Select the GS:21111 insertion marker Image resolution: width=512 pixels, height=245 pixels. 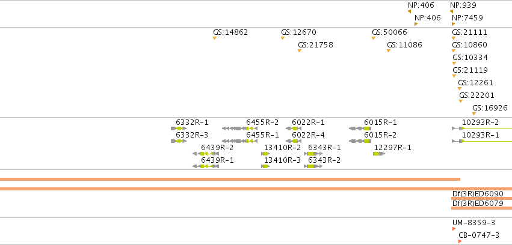454,38
